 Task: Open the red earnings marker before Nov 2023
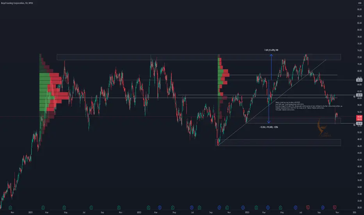coord(335,207)
